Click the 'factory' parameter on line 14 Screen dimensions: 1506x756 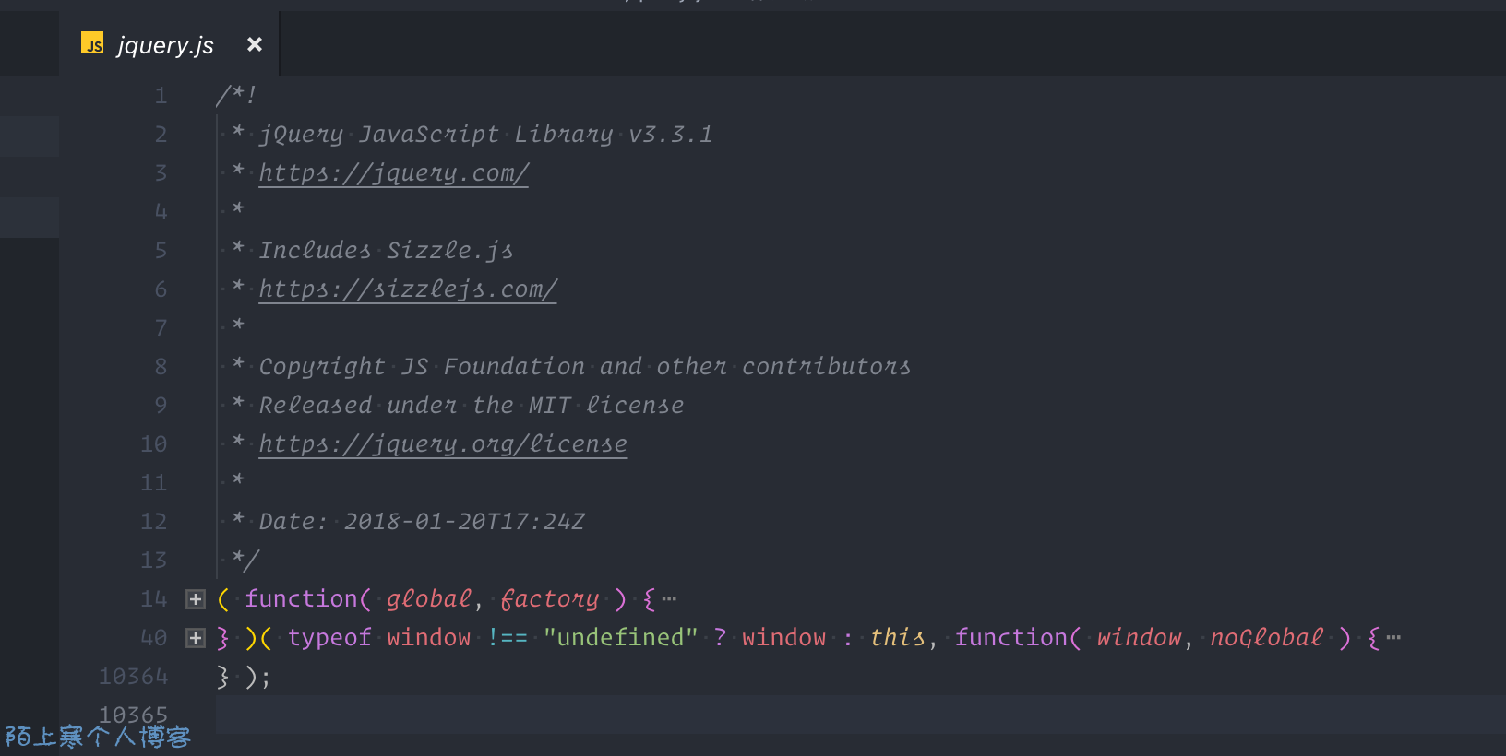(550, 599)
